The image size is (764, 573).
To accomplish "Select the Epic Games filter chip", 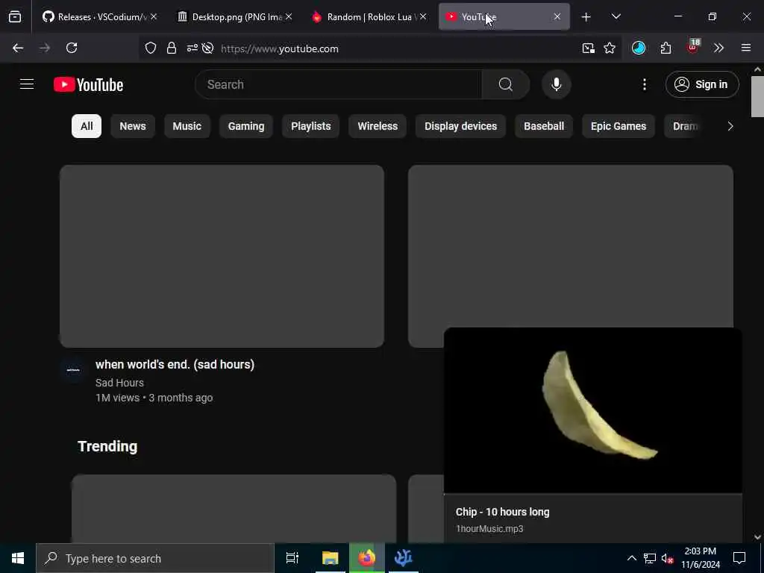I will pos(619,126).
